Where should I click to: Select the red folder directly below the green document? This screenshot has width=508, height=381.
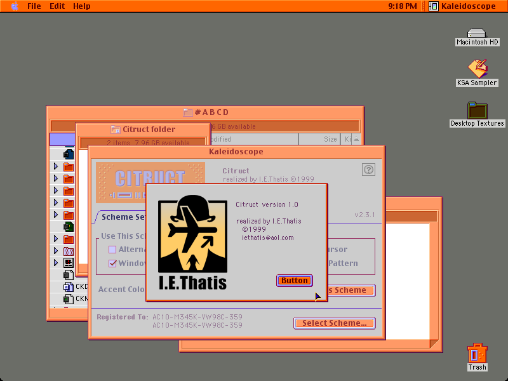point(69,239)
